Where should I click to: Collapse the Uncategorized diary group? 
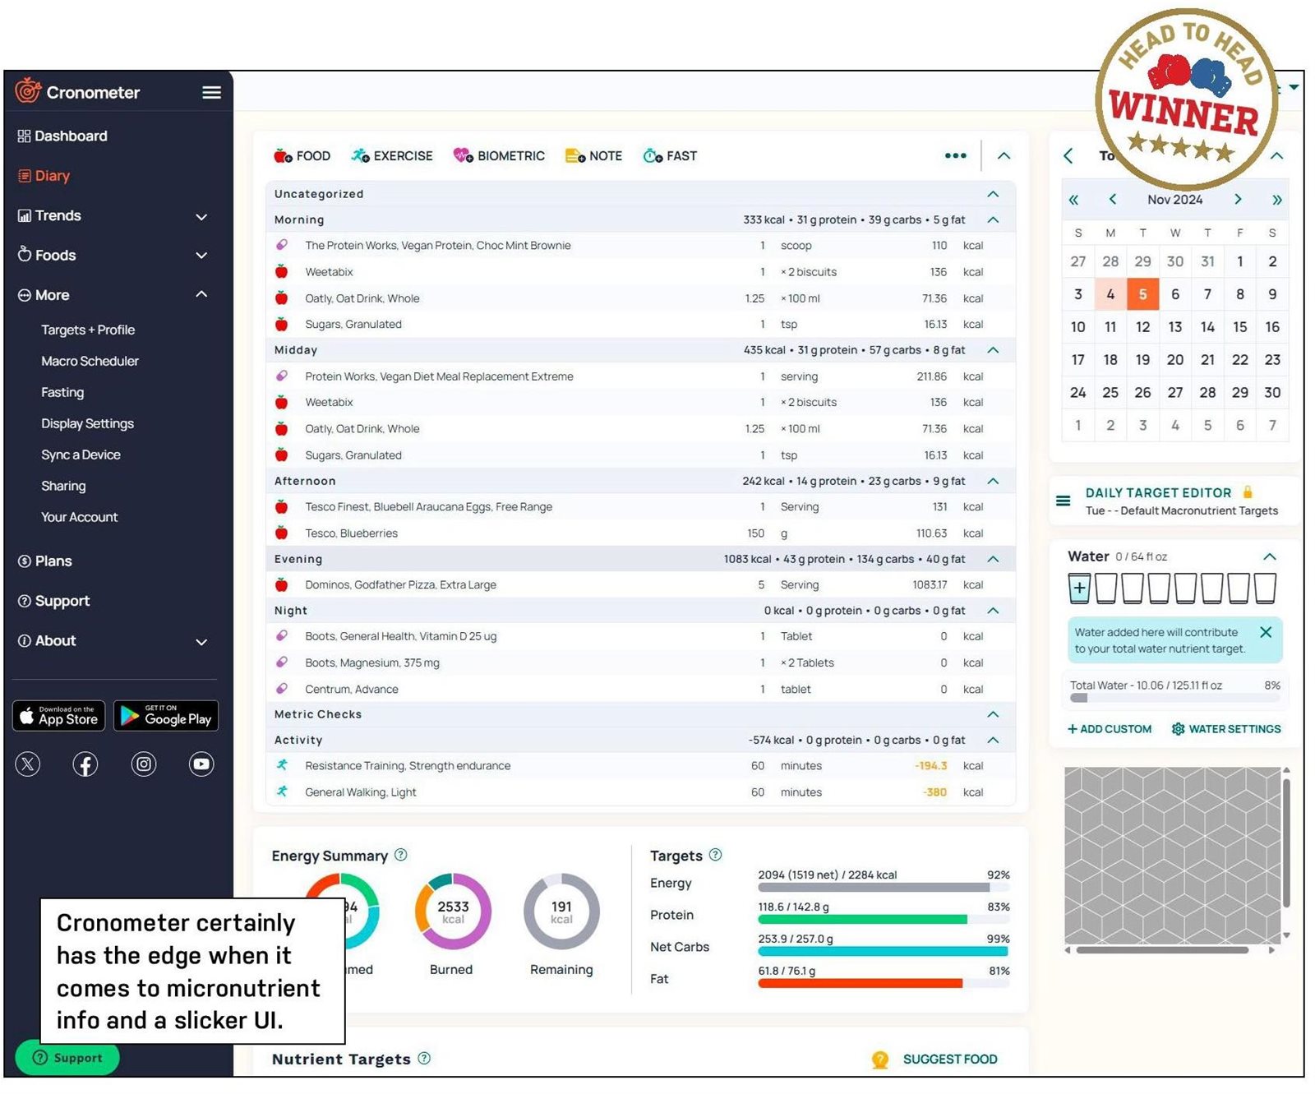pyautogui.click(x=993, y=194)
